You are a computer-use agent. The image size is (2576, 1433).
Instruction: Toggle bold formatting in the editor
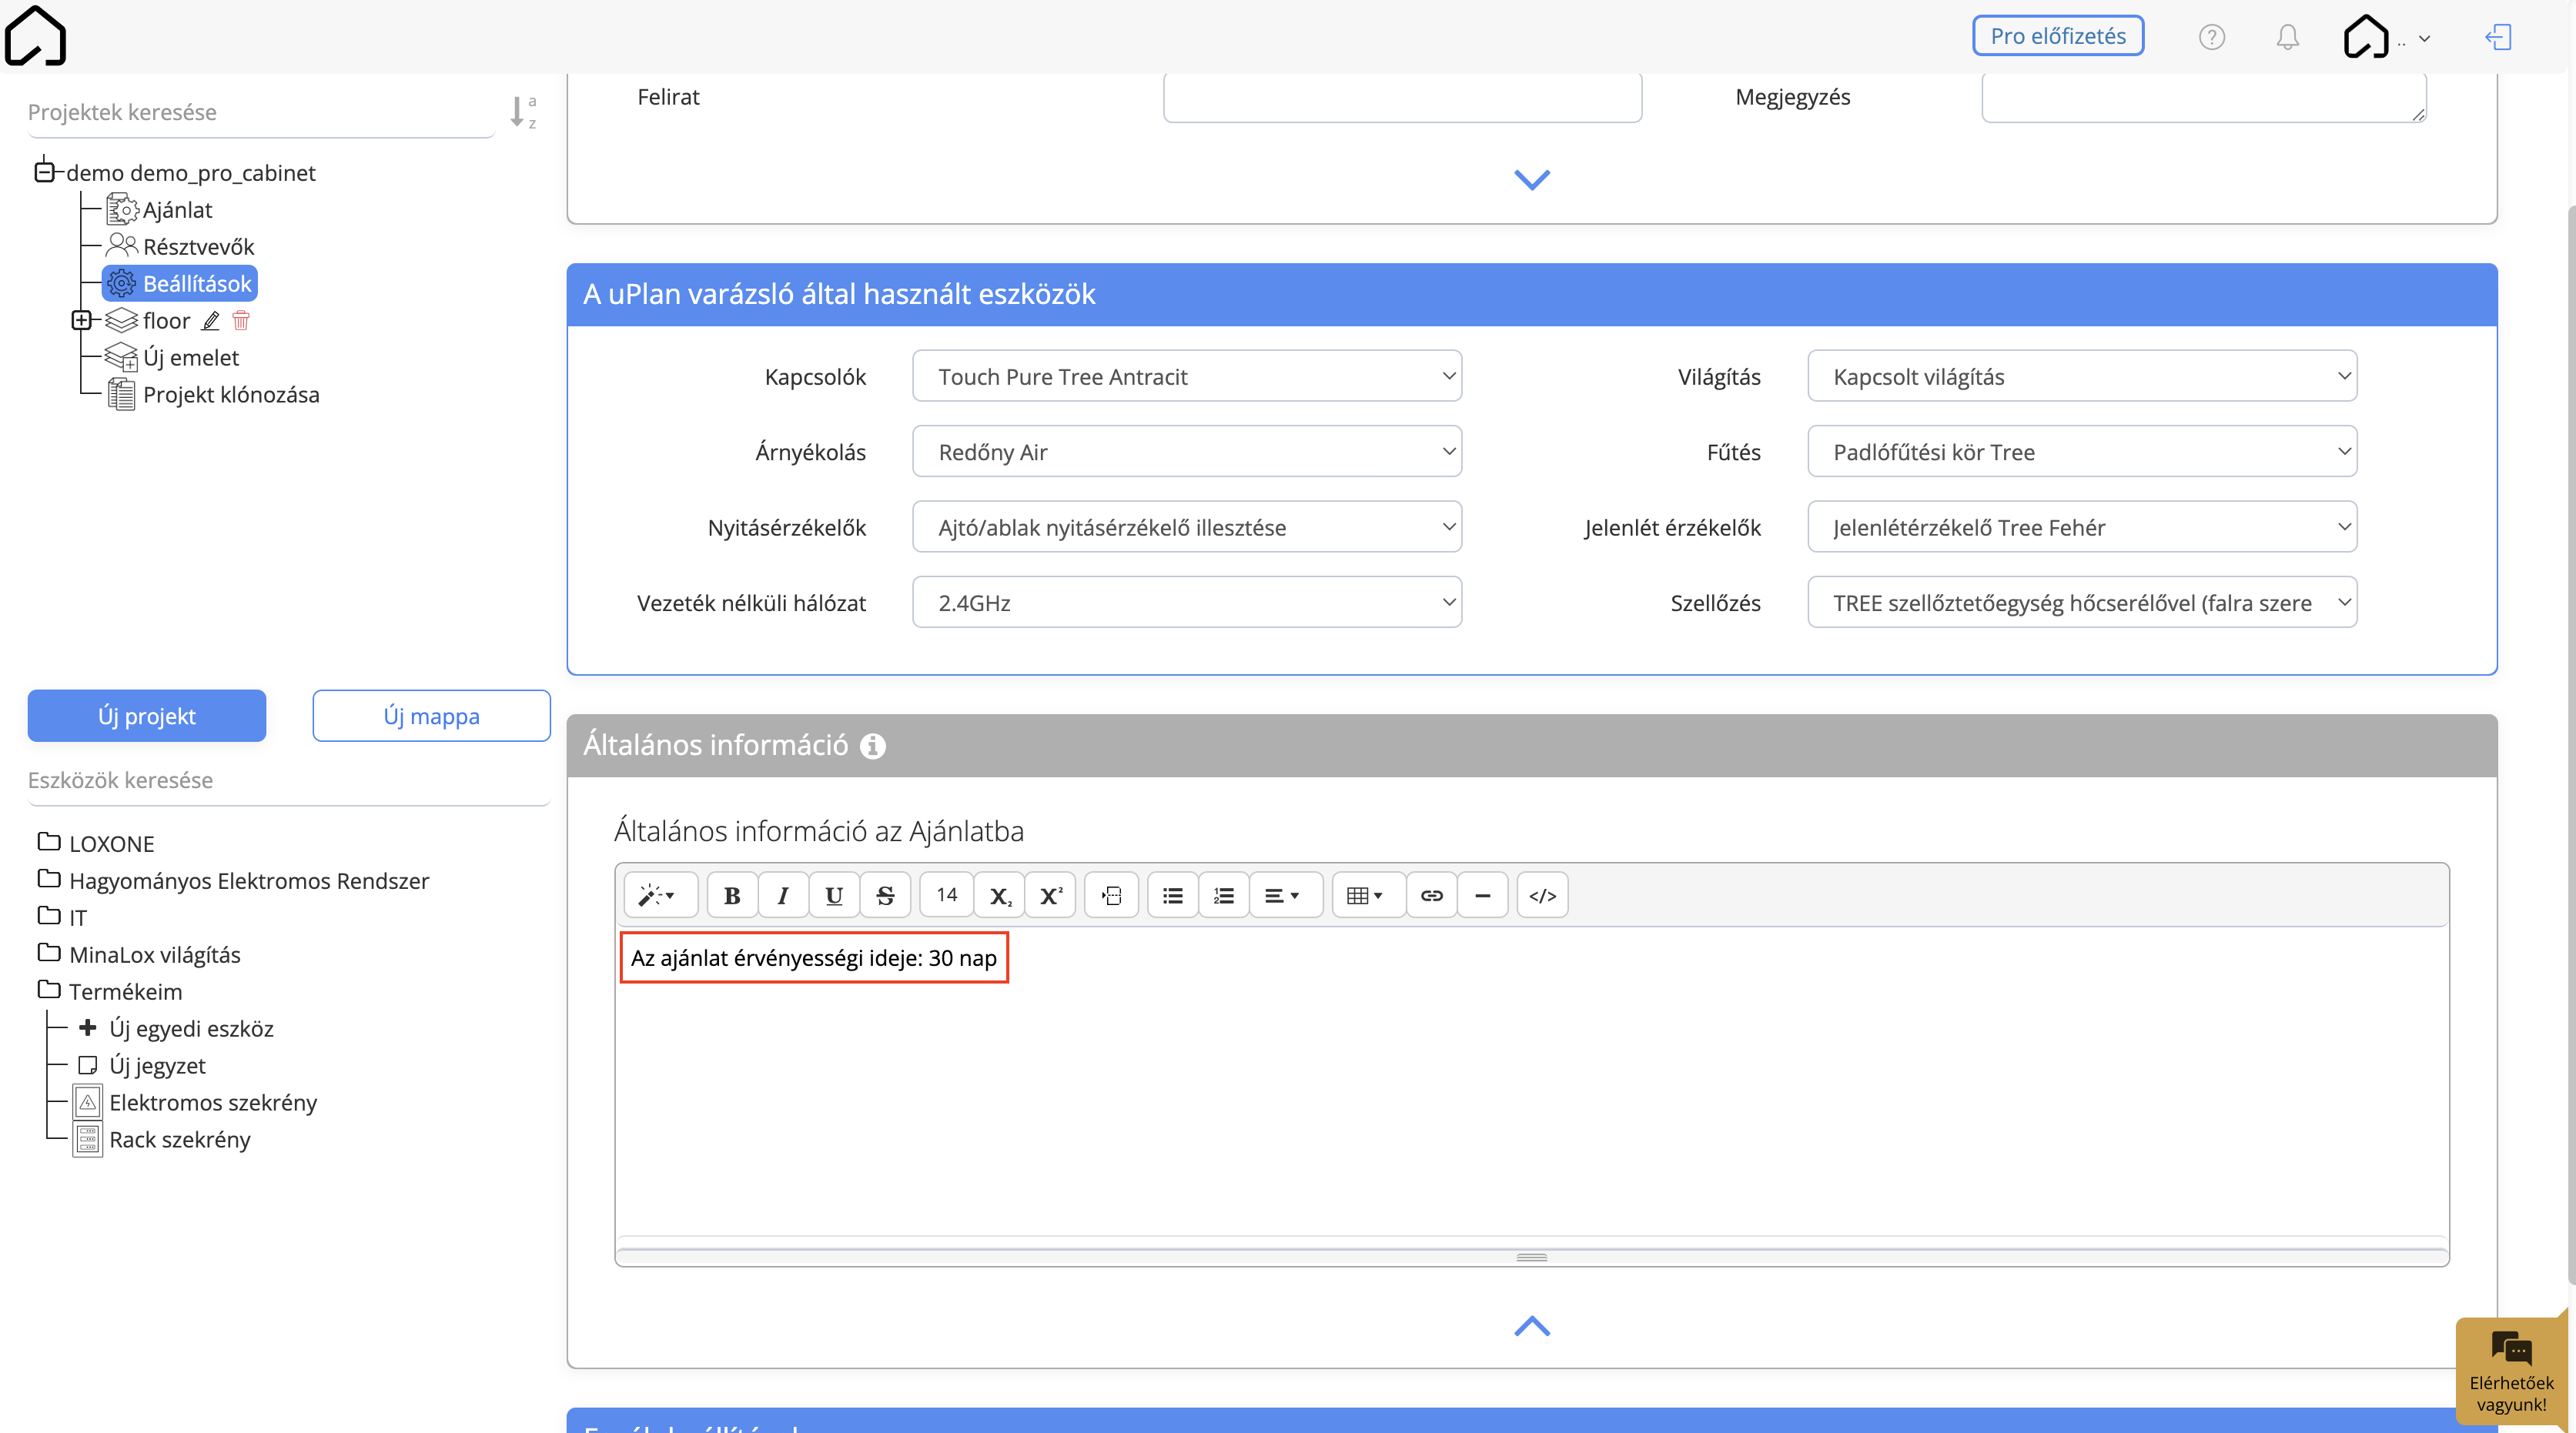point(732,895)
